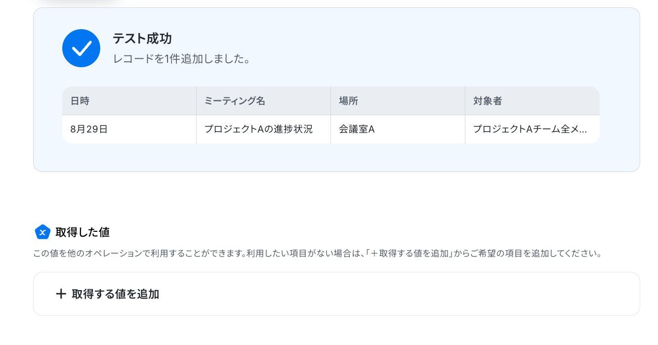Click the truncated プロジェクトAチーム全メ... cell
The width and height of the screenshot is (658, 345).
click(533, 129)
